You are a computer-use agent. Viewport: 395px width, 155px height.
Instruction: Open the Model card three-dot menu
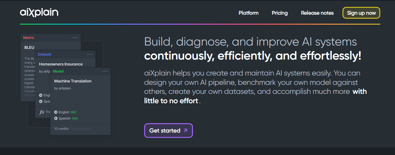click(x=105, y=71)
